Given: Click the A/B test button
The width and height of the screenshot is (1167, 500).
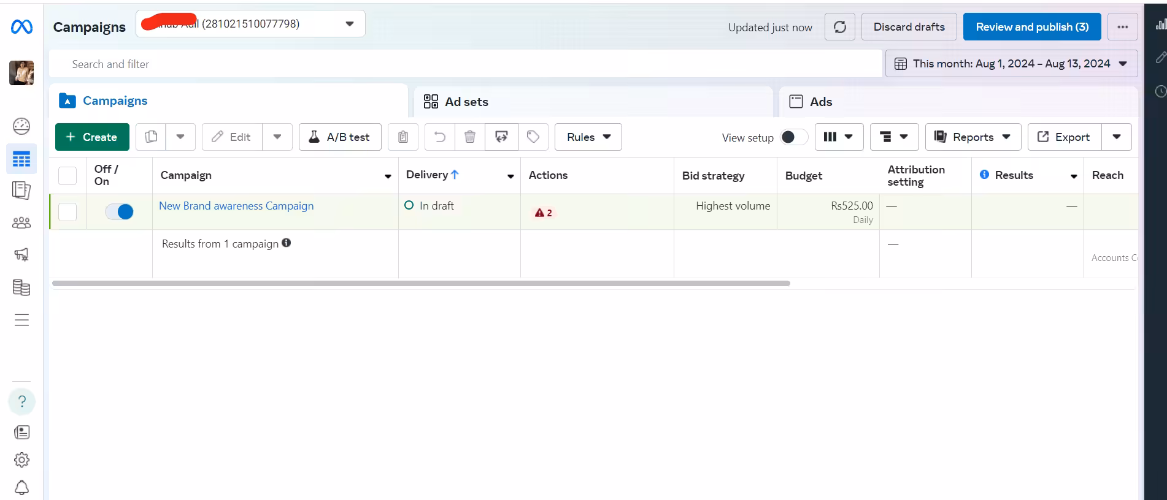Looking at the screenshot, I should [340, 137].
